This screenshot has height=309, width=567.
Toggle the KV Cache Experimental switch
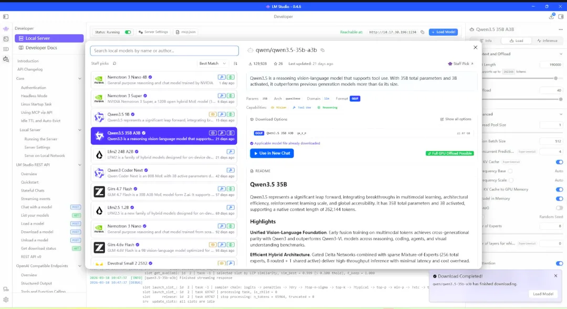[x=559, y=162]
